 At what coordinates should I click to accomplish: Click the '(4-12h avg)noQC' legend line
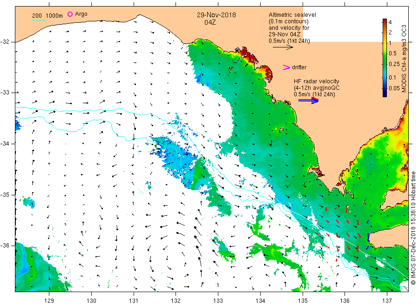pos(317,88)
